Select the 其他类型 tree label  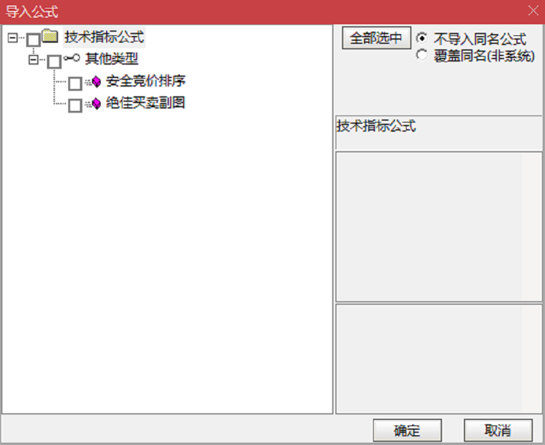point(112,59)
